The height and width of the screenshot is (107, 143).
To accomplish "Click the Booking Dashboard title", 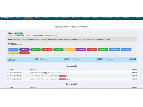I will tap(72, 27).
